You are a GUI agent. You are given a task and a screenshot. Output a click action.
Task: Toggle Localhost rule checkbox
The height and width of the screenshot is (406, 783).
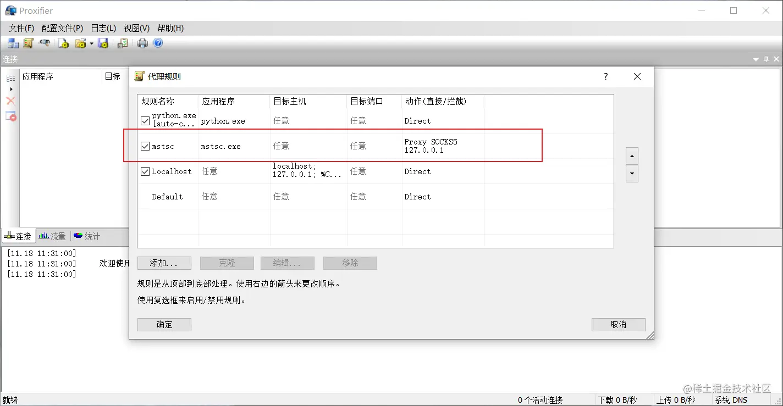(x=145, y=171)
